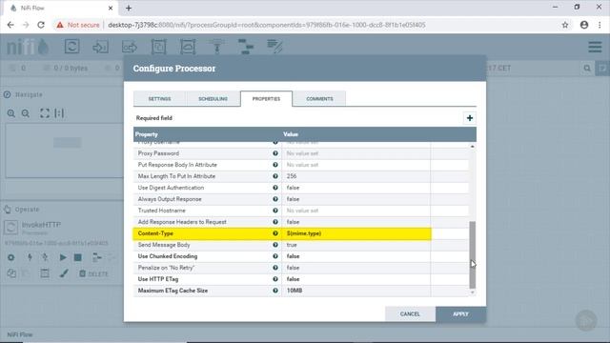Edit Max Length value 256
Screen dimensions: 610x343
point(356,176)
